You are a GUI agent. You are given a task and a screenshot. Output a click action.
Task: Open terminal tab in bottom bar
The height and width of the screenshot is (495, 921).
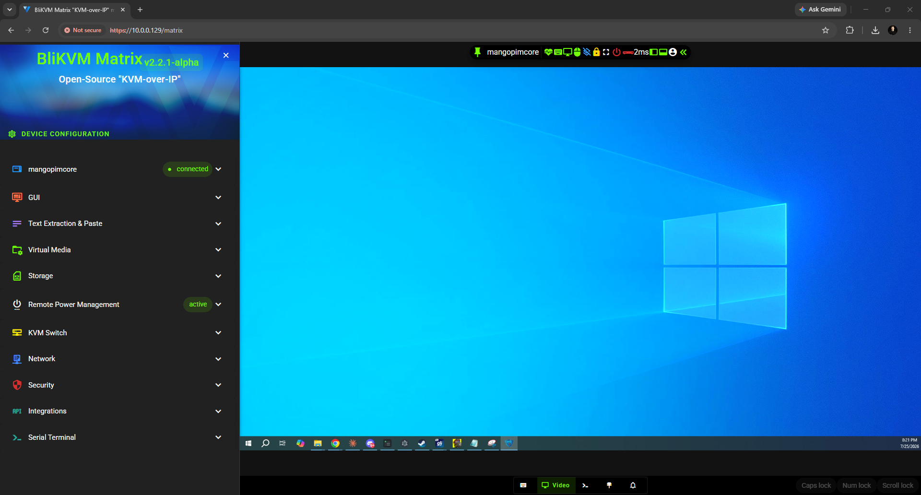point(585,485)
